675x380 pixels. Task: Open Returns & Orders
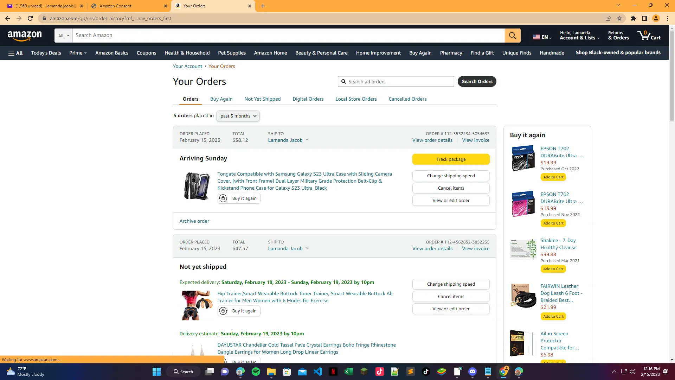tap(618, 36)
